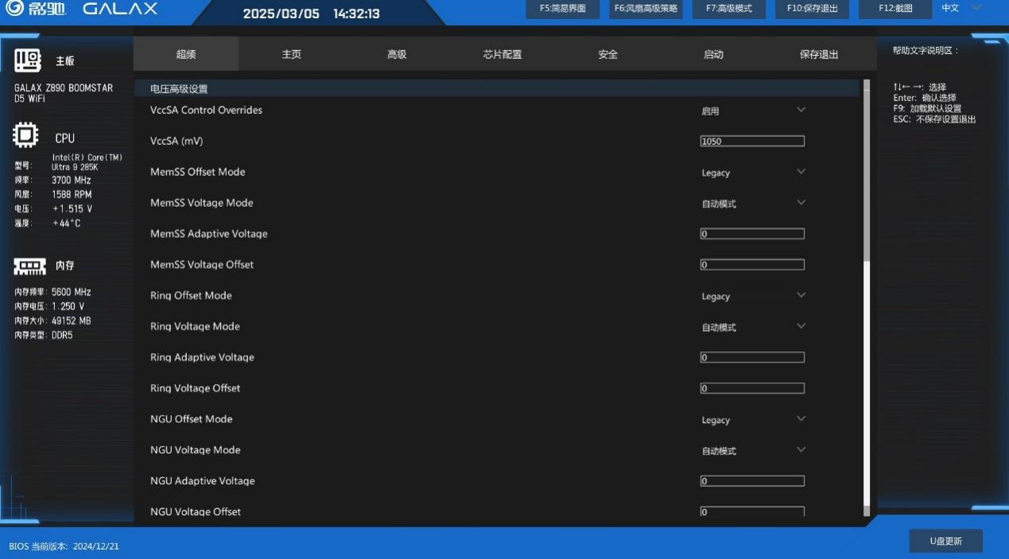The image size is (1009, 559).
Task: Open the 中文 language dropdown
Action: pyautogui.click(x=961, y=8)
